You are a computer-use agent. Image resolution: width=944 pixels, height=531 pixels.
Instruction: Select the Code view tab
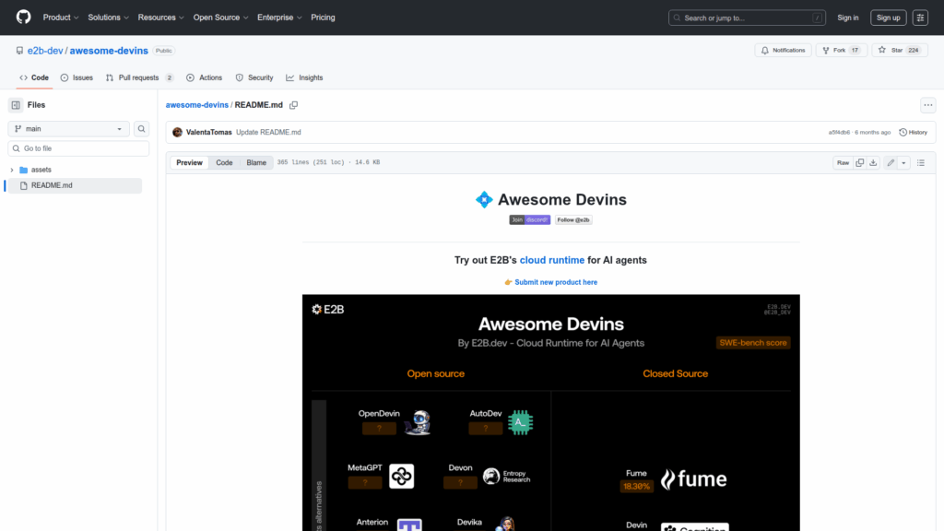(225, 162)
